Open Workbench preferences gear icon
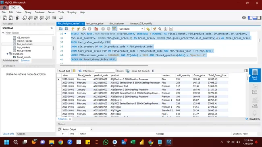262x147 pixels. (x=244, y=18)
